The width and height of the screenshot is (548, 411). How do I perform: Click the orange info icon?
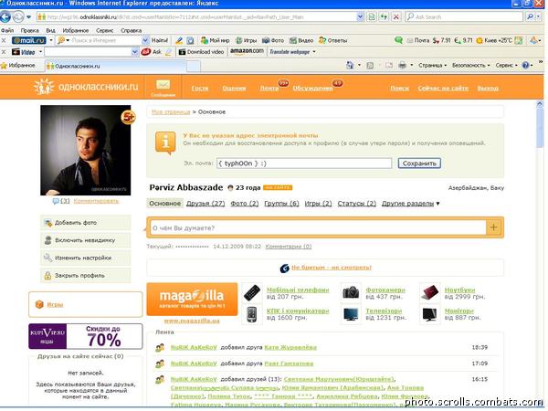(165, 143)
